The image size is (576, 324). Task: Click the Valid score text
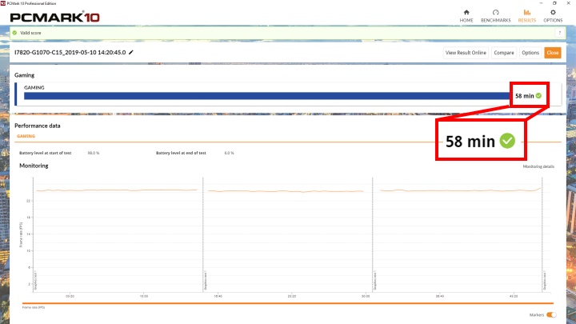point(30,33)
